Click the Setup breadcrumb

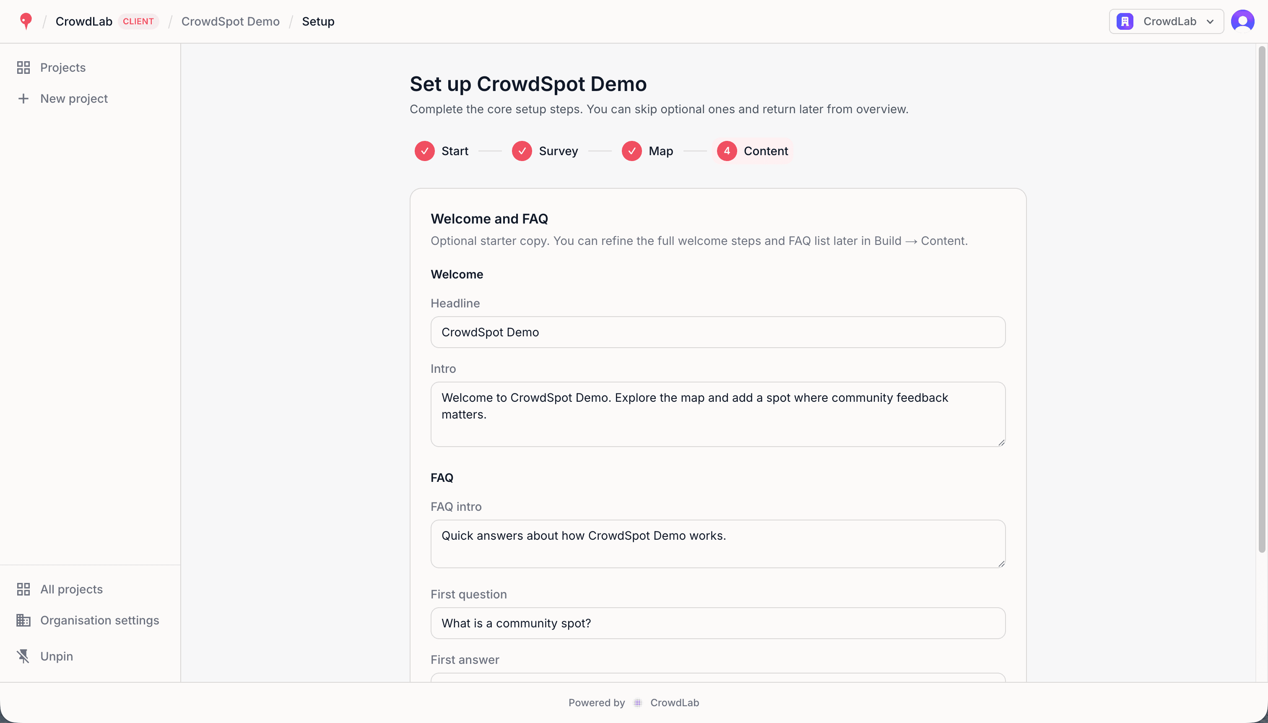tap(318, 21)
